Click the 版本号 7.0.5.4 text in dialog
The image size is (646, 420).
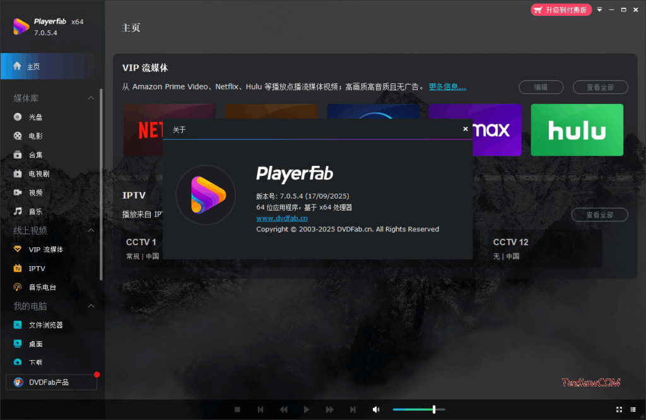tap(303, 196)
